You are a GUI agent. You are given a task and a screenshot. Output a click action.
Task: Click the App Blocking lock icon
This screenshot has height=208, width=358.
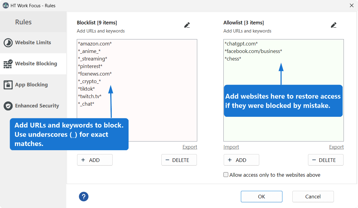[8, 85]
